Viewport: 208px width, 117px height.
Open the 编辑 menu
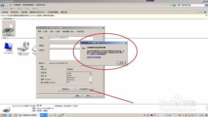(x=12, y=9)
